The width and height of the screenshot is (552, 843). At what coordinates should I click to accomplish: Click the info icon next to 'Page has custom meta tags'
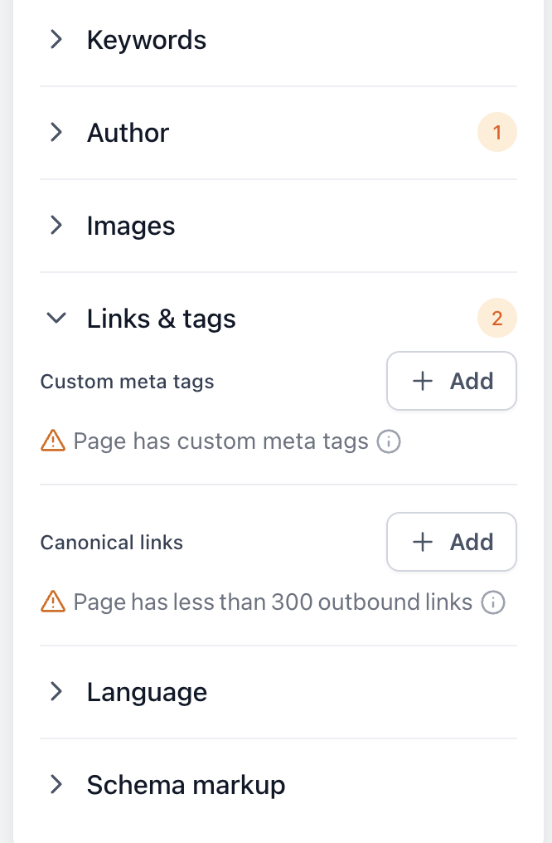tap(389, 441)
